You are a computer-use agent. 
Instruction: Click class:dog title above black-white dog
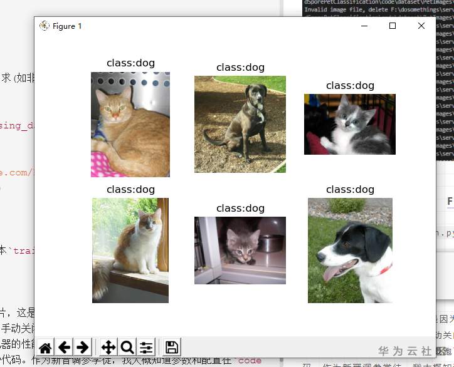tap(350, 190)
